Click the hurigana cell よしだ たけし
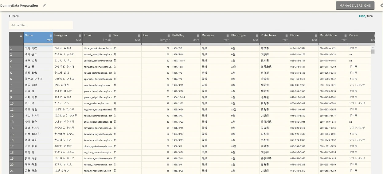This screenshot has height=174, width=383. 68,61
